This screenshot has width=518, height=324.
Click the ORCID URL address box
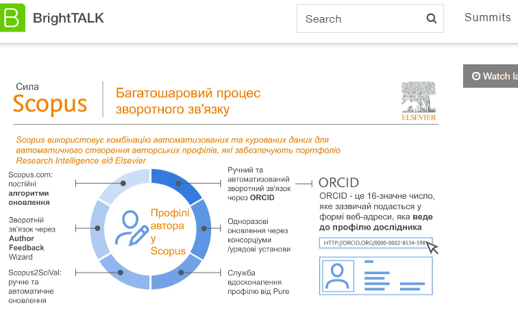click(373, 242)
